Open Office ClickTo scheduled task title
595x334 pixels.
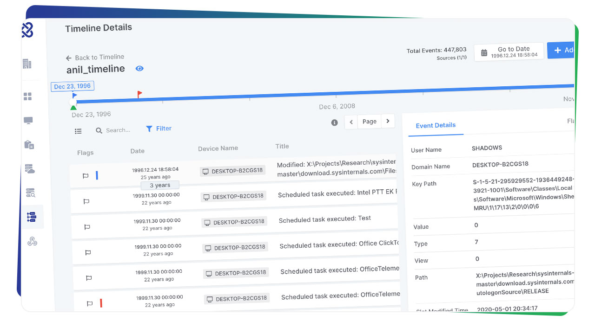(339, 244)
